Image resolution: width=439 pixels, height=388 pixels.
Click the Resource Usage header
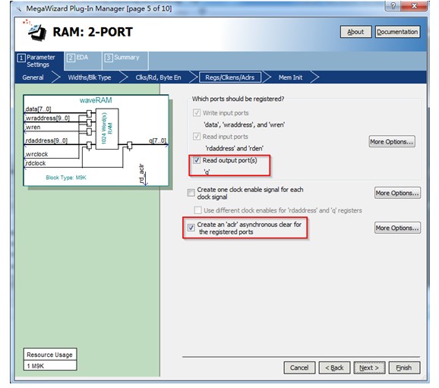[x=50, y=355]
